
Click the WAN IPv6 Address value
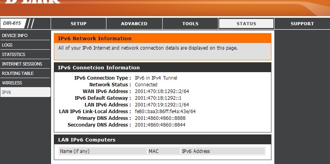pos(162,91)
